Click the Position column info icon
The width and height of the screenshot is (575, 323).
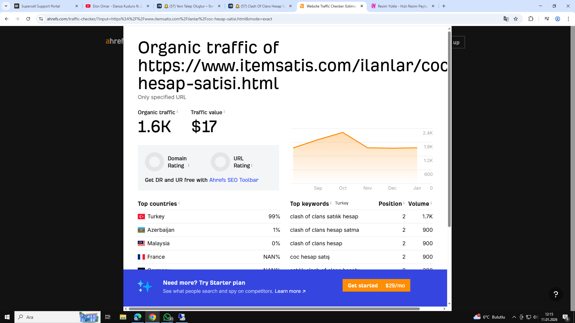[404, 203]
